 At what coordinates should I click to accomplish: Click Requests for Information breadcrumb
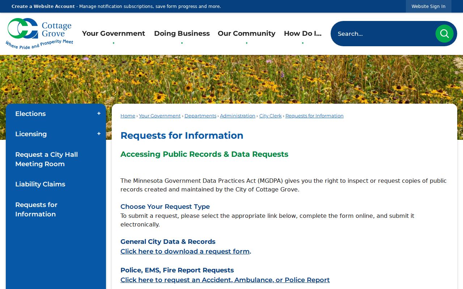coord(314,116)
